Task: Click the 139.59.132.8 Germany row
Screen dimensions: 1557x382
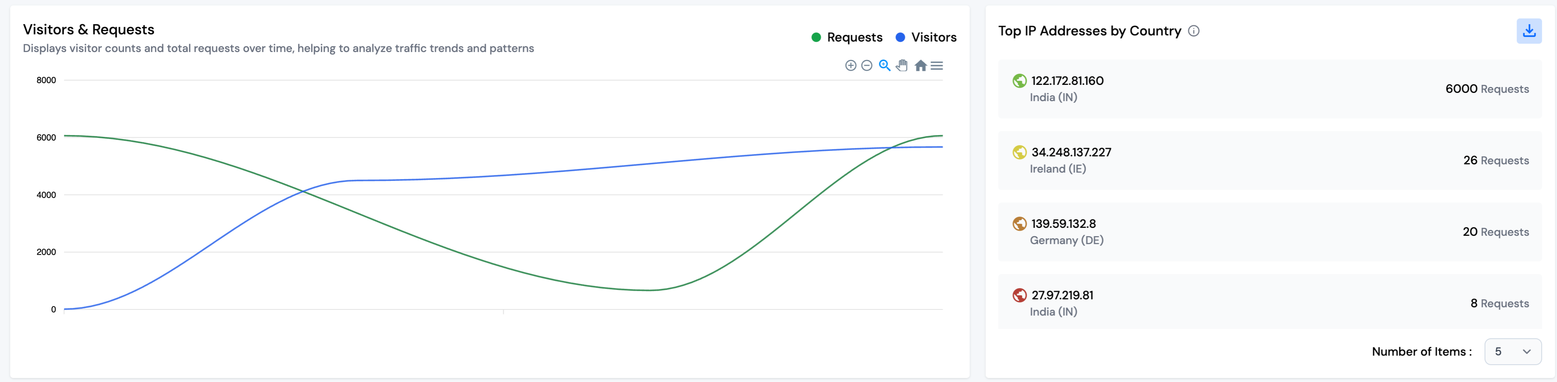Action: (x=1269, y=232)
